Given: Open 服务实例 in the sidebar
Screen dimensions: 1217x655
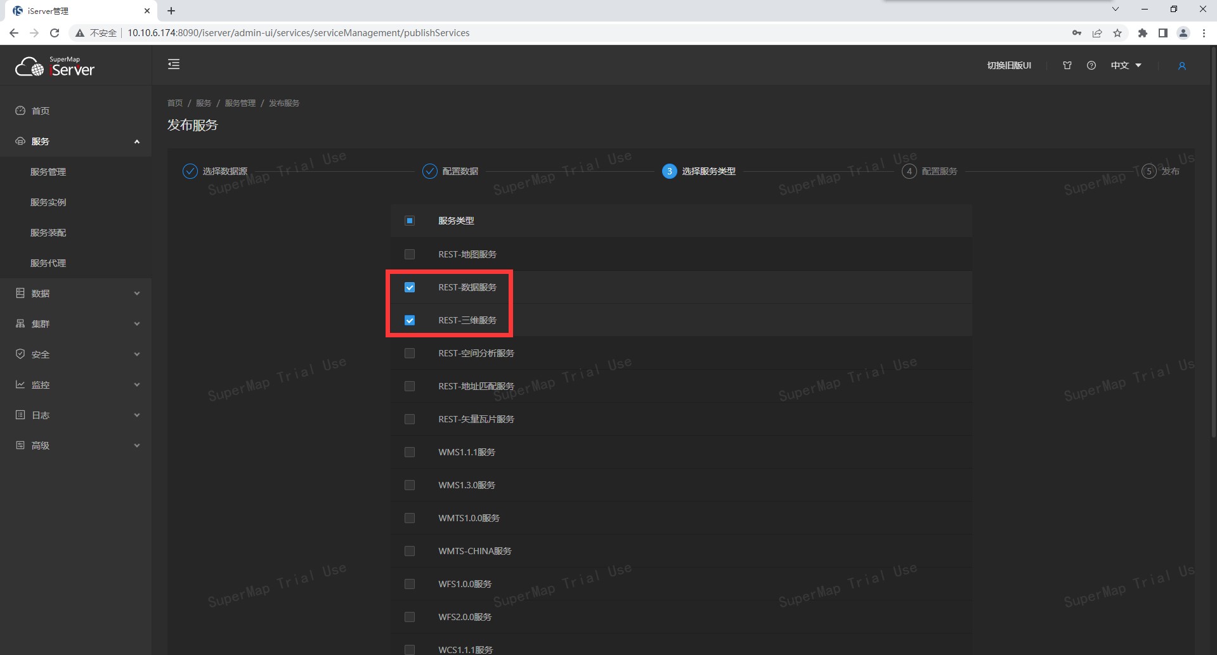Looking at the screenshot, I should coord(48,202).
